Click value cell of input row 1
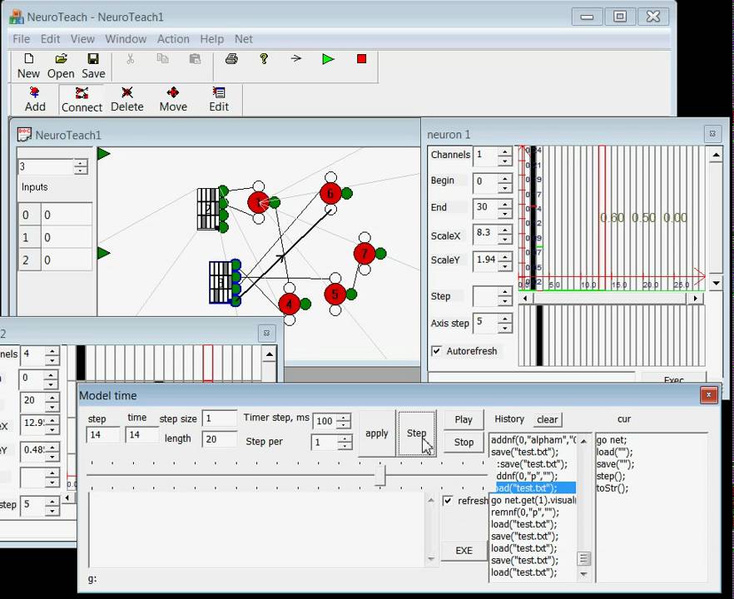 click(67, 237)
